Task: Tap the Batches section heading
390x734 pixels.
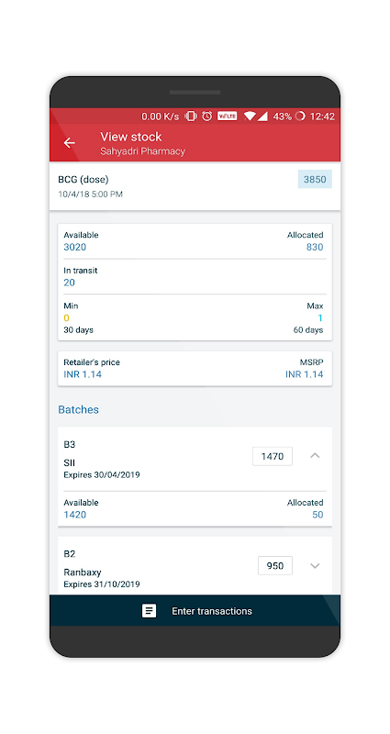Action: [78, 409]
